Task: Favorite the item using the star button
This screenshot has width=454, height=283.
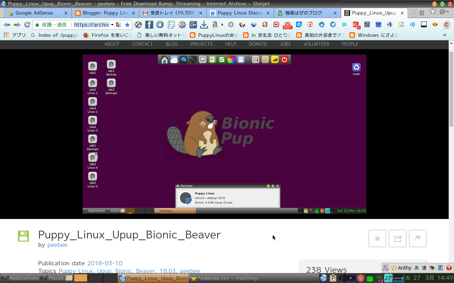Action: pos(377,238)
